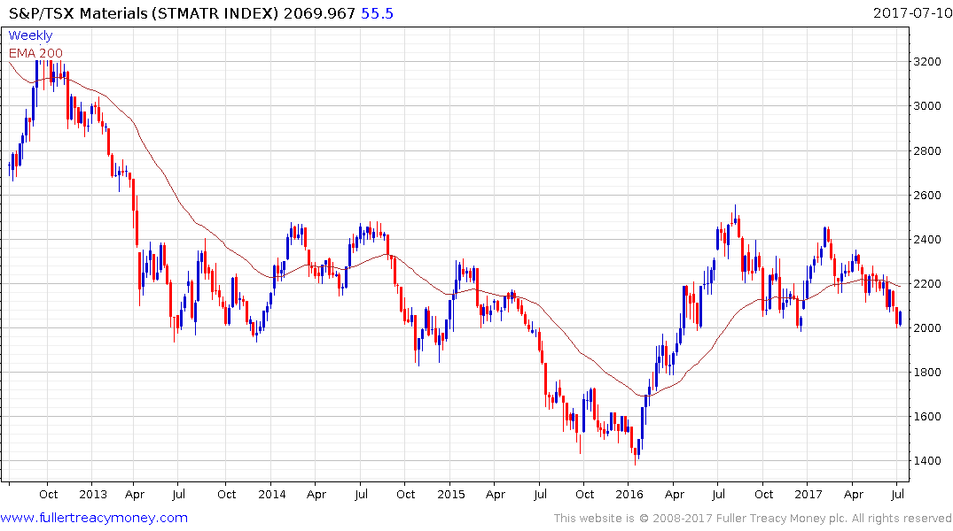Click the 2400 price axis label
The width and height of the screenshot is (953, 531).
tap(927, 239)
